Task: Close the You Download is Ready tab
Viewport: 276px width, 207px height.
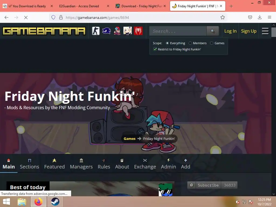Action: (52, 6)
